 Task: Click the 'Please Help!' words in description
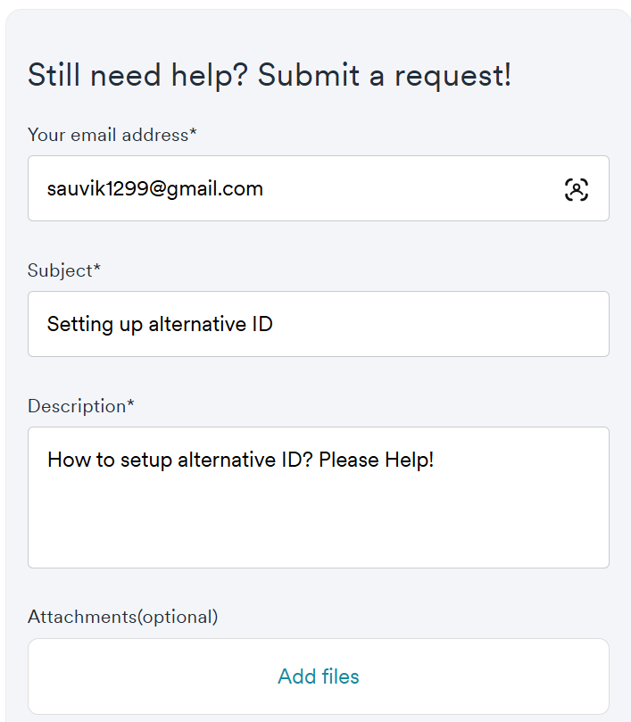pyautogui.click(x=376, y=460)
